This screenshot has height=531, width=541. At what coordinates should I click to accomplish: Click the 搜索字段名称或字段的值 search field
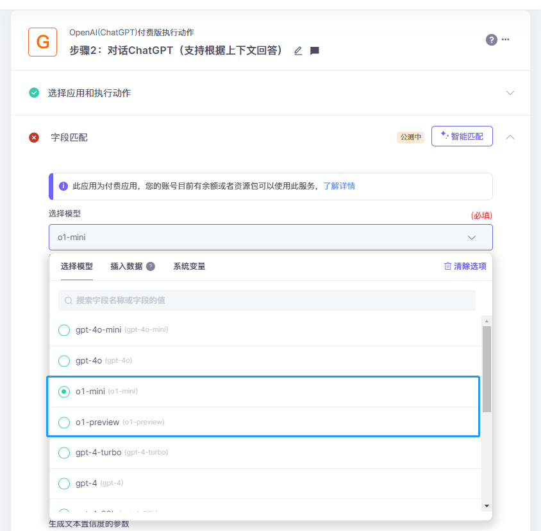[267, 300]
